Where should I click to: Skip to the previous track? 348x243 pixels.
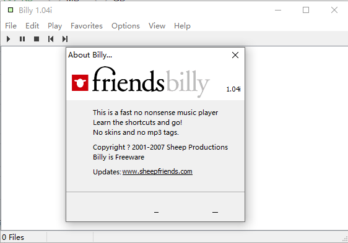pos(51,39)
